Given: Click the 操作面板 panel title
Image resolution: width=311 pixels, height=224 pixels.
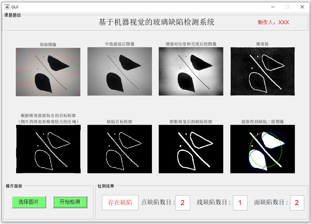Looking at the screenshot, I should [x=14, y=186].
